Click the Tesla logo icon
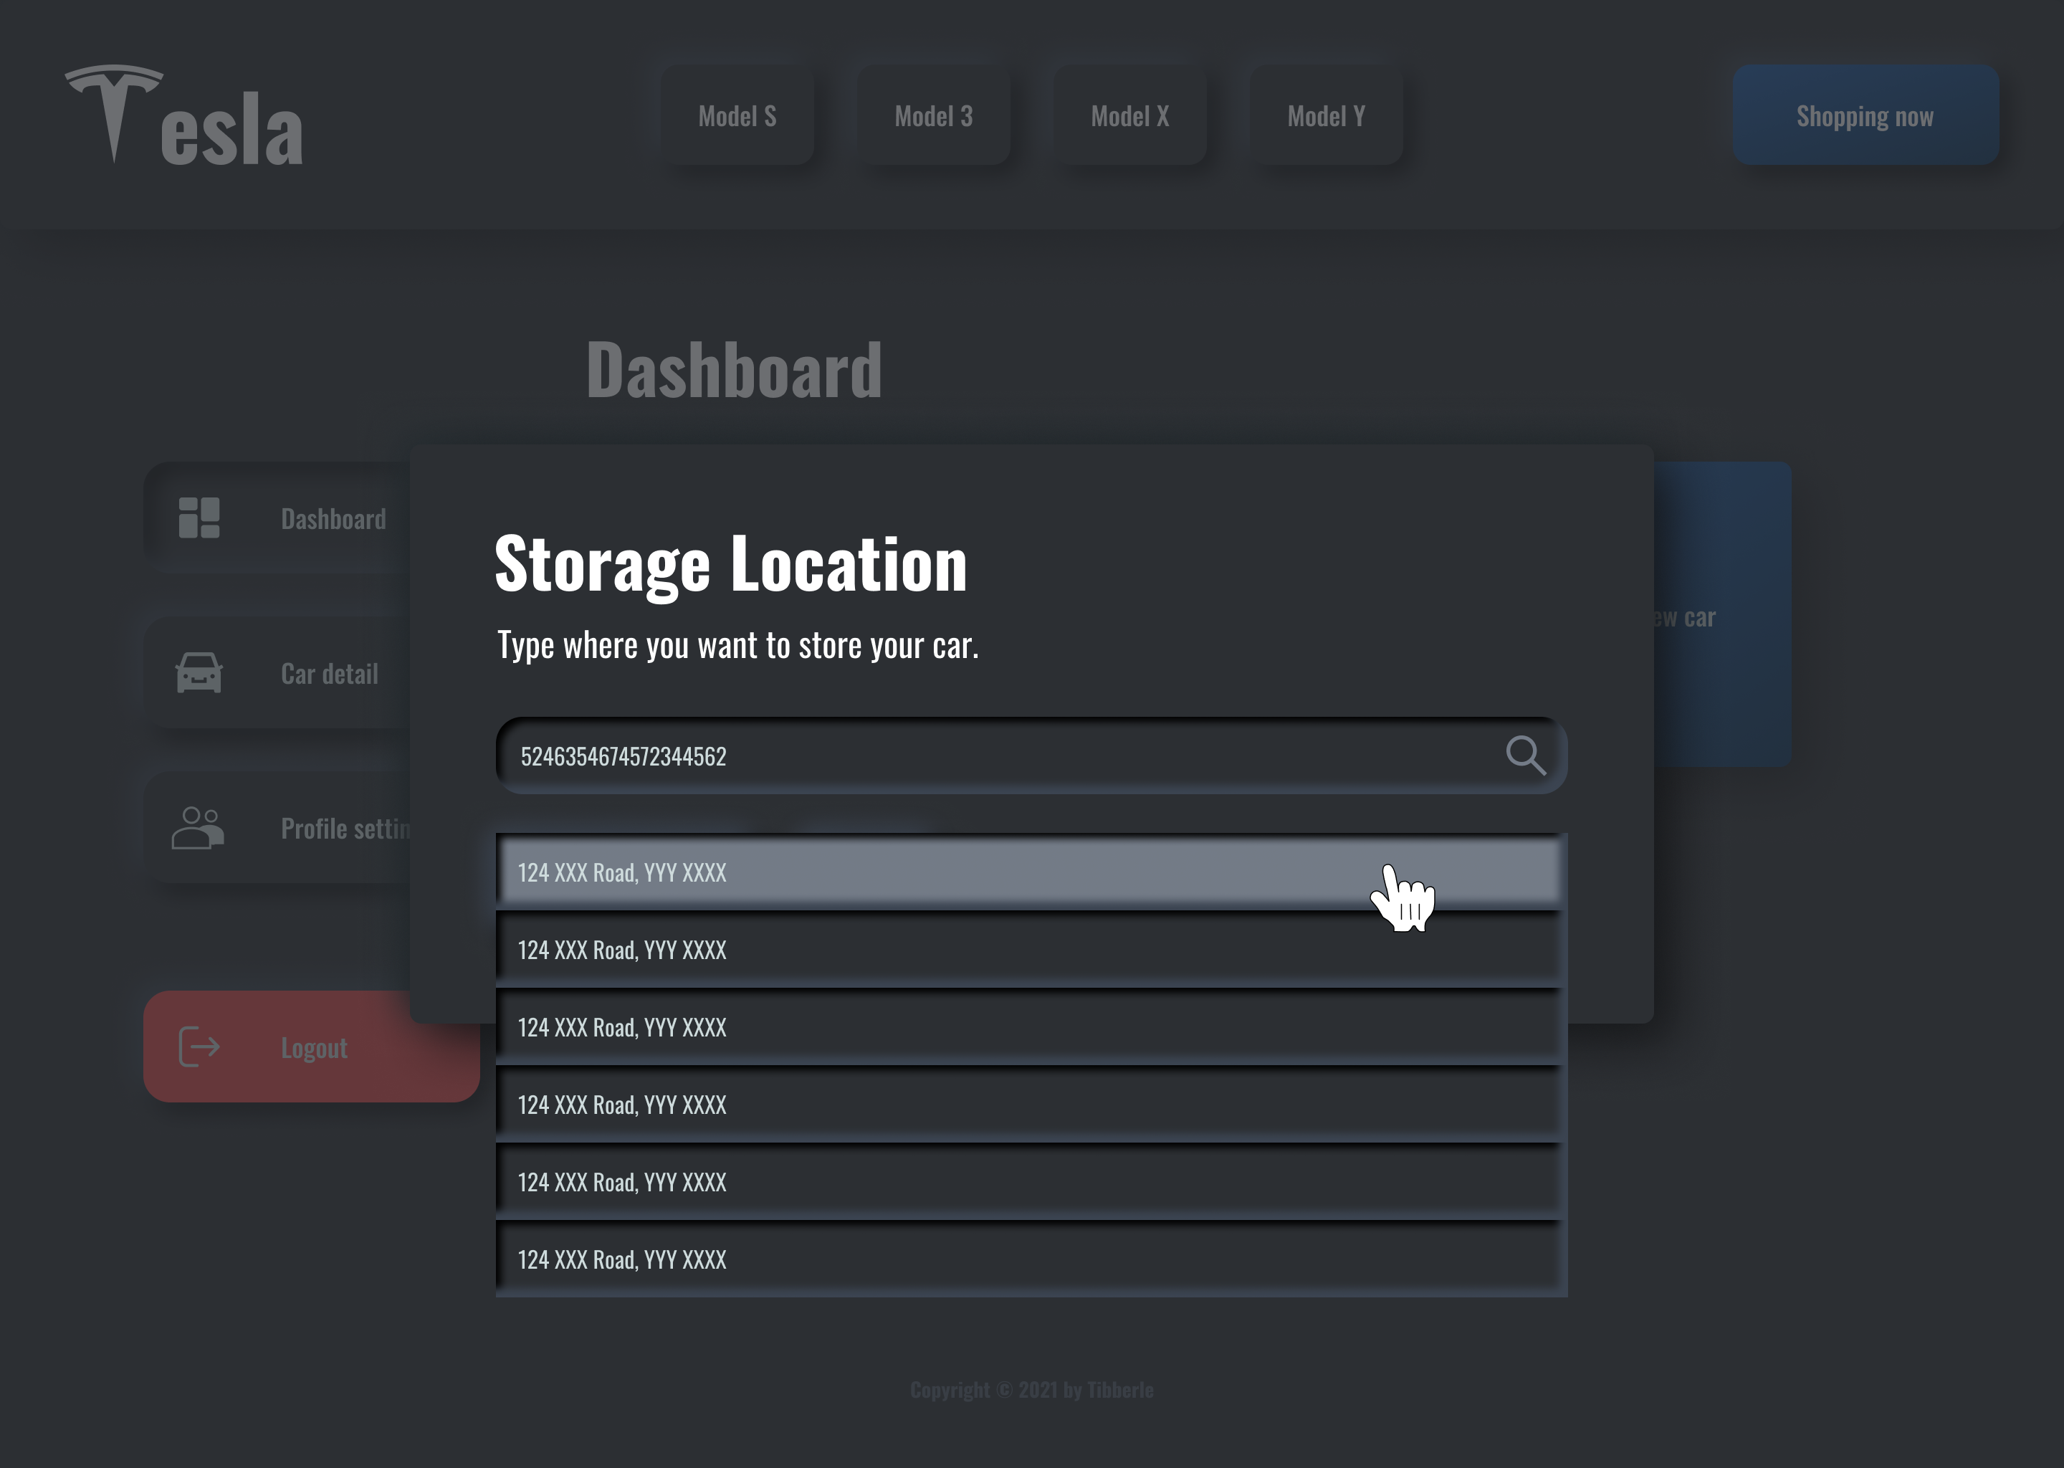 click(x=115, y=108)
